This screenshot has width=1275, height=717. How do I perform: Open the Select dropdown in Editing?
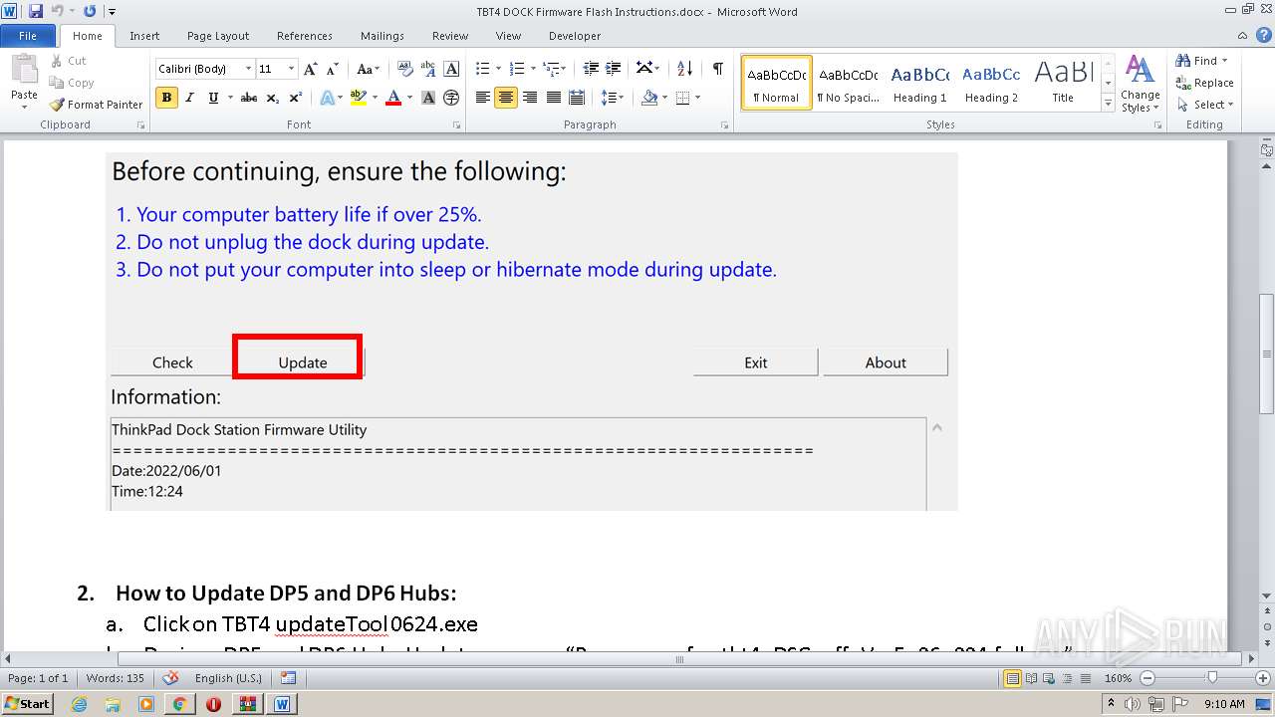pyautogui.click(x=1205, y=105)
